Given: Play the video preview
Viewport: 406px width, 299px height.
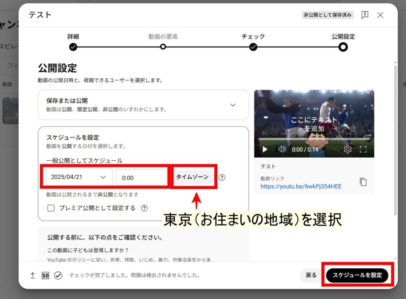Looking at the screenshot, I should pyautogui.click(x=264, y=149).
